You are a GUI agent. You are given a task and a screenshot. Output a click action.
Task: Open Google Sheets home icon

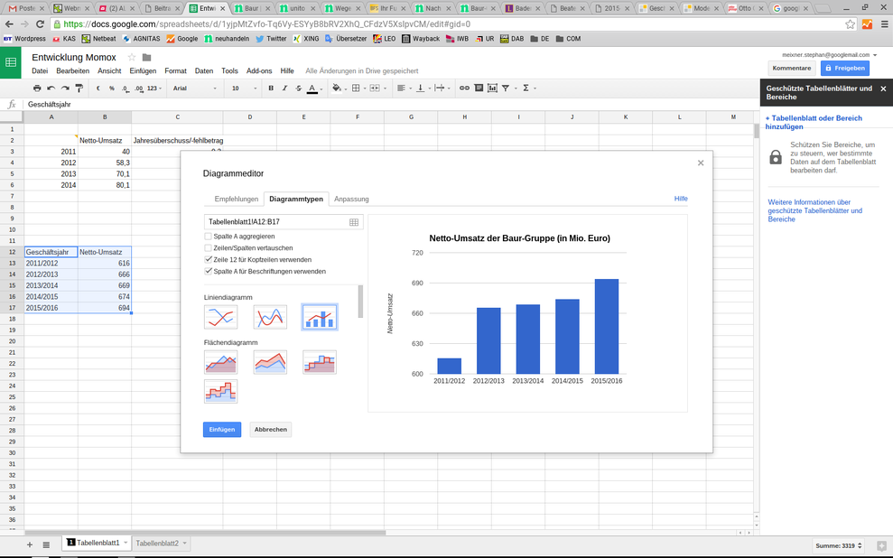point(11,62)
